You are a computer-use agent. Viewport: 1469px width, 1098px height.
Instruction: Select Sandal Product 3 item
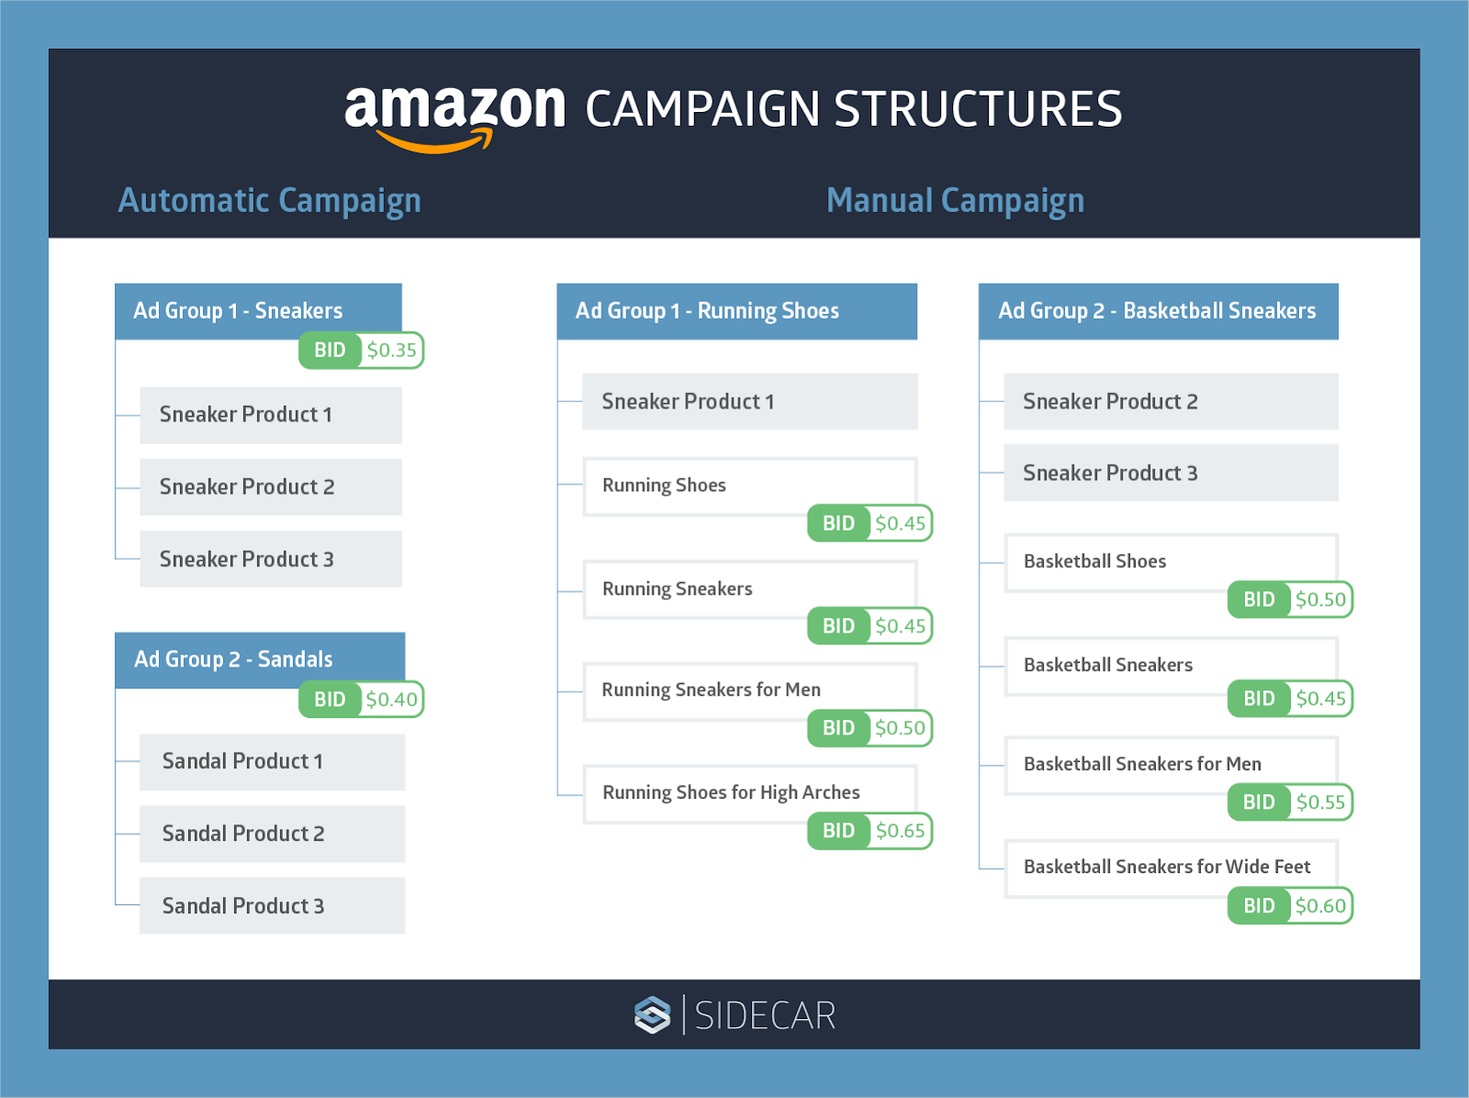click(272, 906)
